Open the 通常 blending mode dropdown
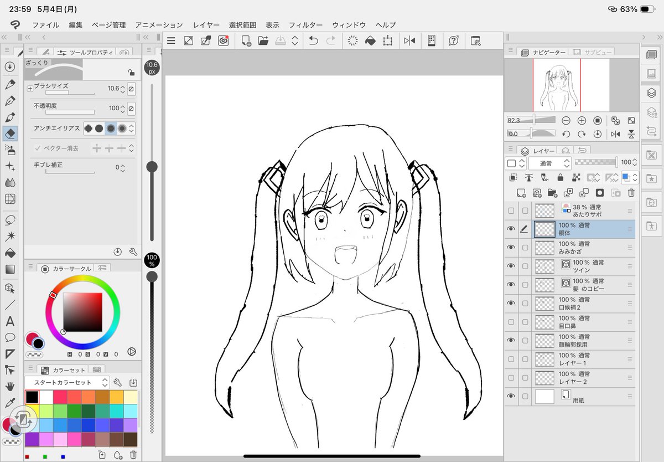 [x=549, y=163]
